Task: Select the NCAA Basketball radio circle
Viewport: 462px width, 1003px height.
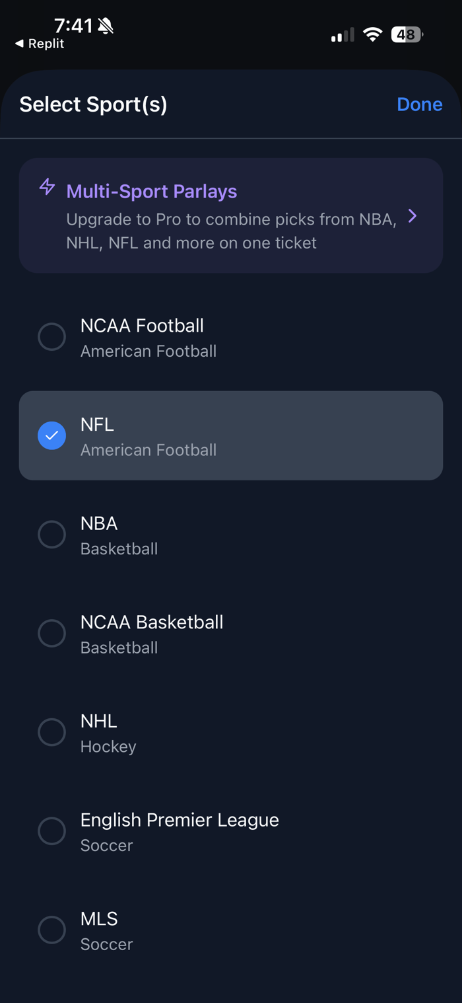Action: (x=51, y=633)
